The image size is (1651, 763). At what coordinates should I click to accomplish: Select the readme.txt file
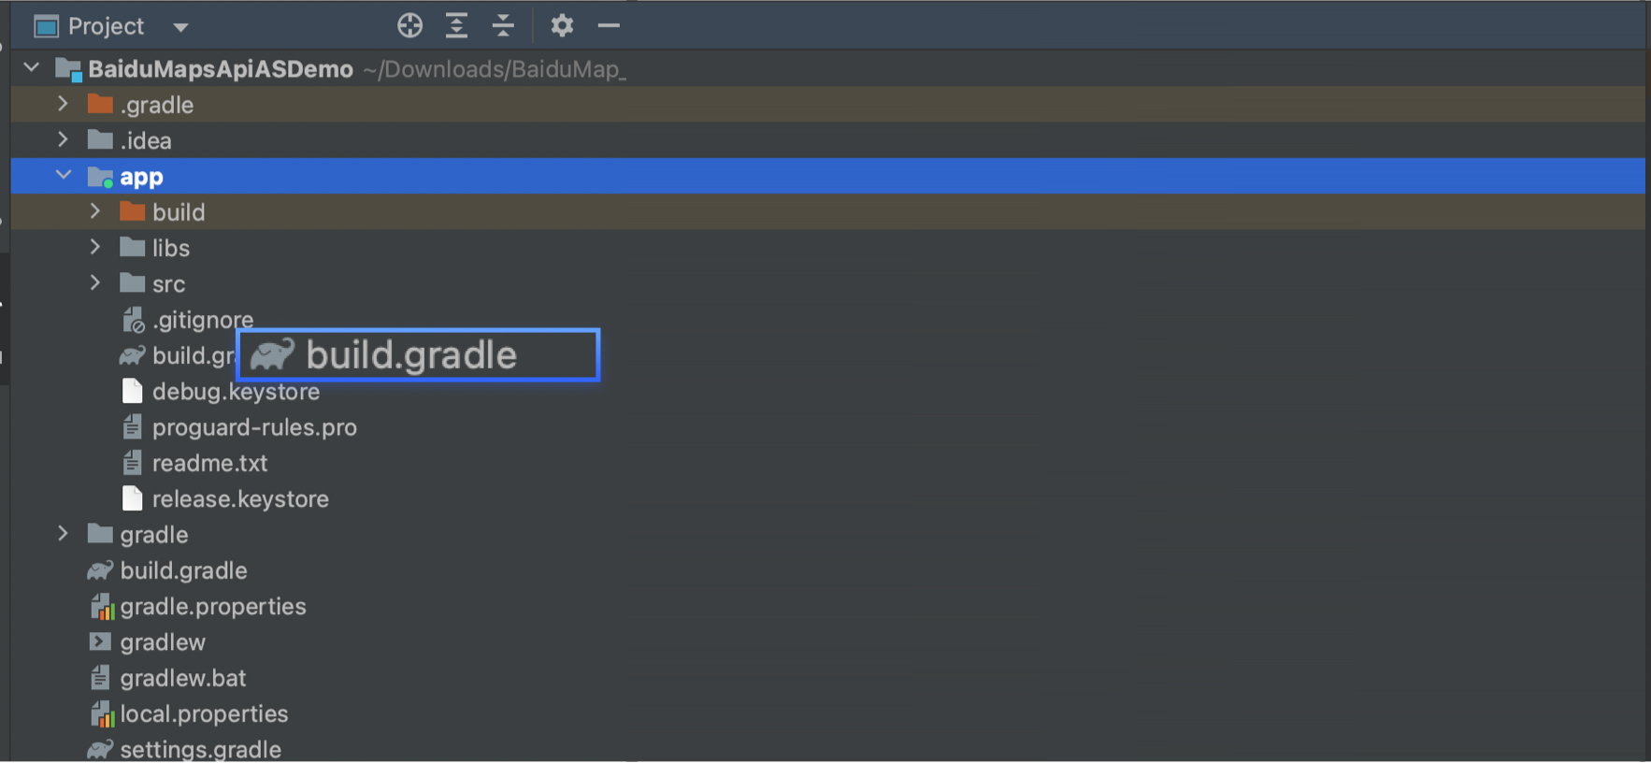pos(209,463)
